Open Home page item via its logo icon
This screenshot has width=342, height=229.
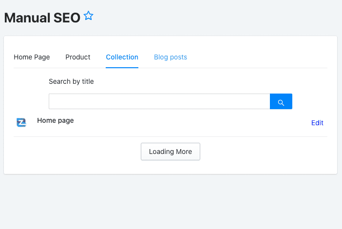coord(21,123)
